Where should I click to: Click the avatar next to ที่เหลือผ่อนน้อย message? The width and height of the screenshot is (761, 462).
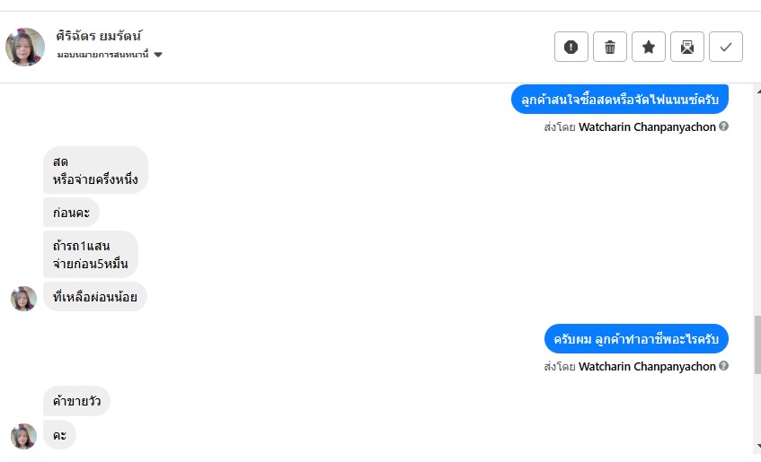pyautogui.click(x=23, y=299)
